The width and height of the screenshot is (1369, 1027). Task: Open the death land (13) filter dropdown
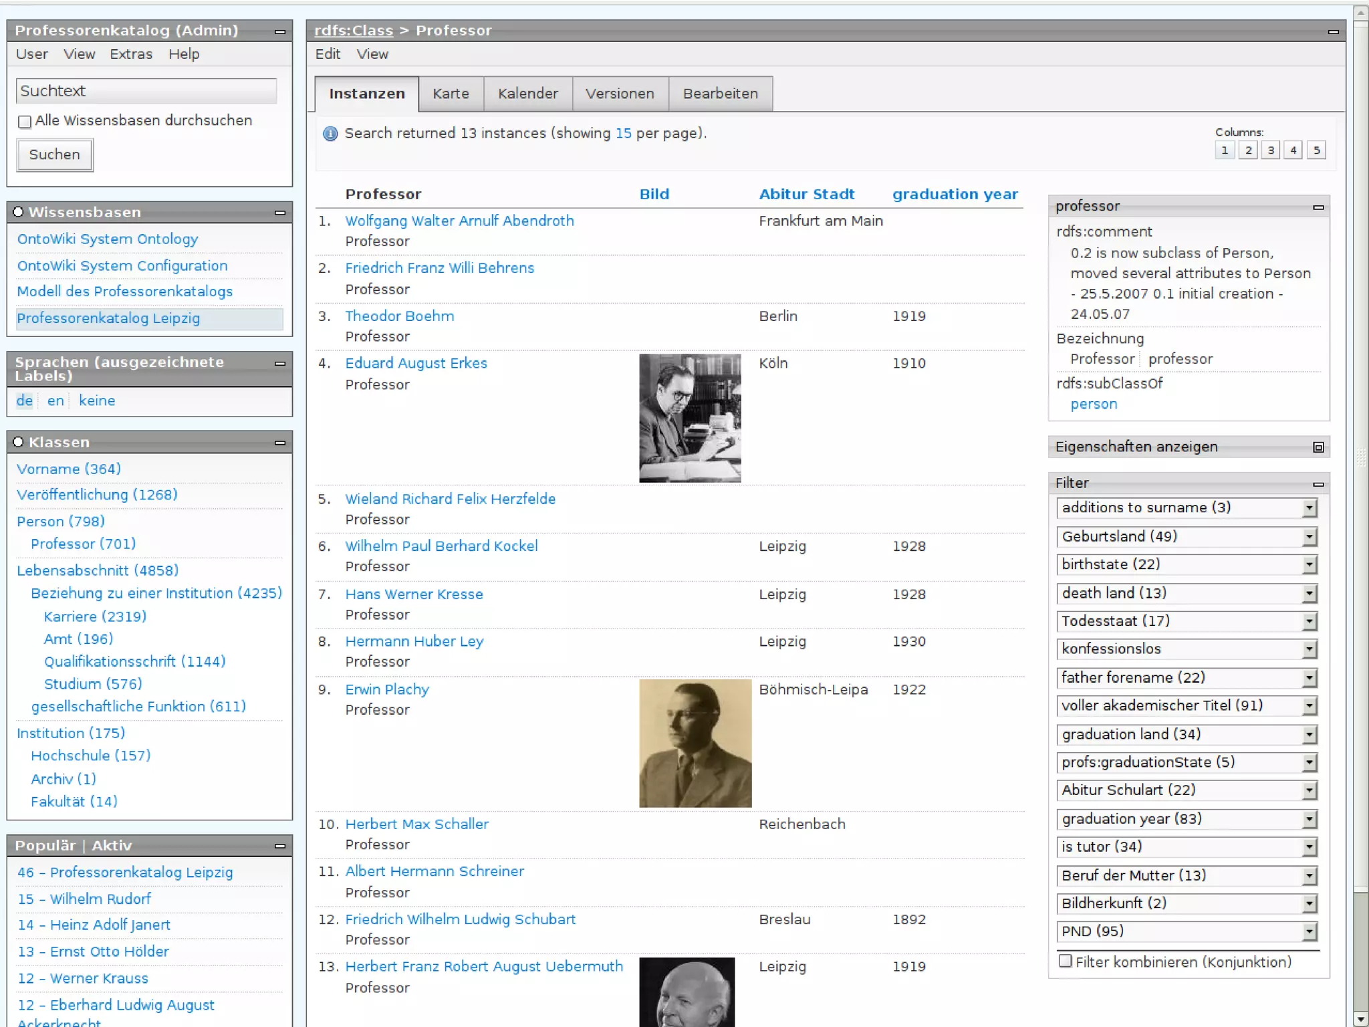(x=1187, y=593)
